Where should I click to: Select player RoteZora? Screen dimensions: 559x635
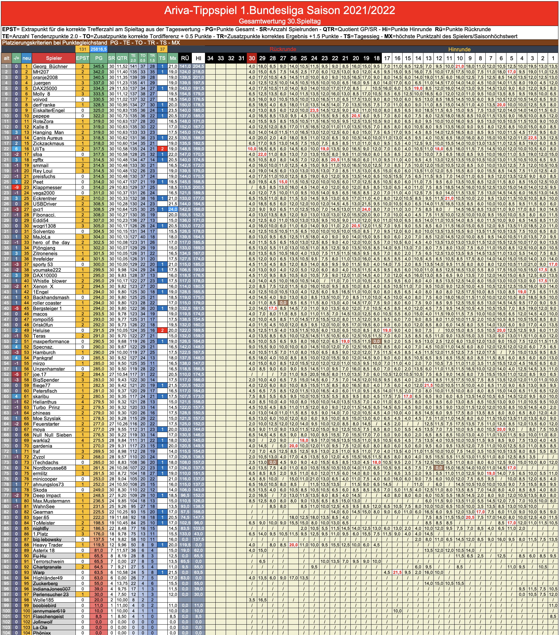click(x=43, y=122)
